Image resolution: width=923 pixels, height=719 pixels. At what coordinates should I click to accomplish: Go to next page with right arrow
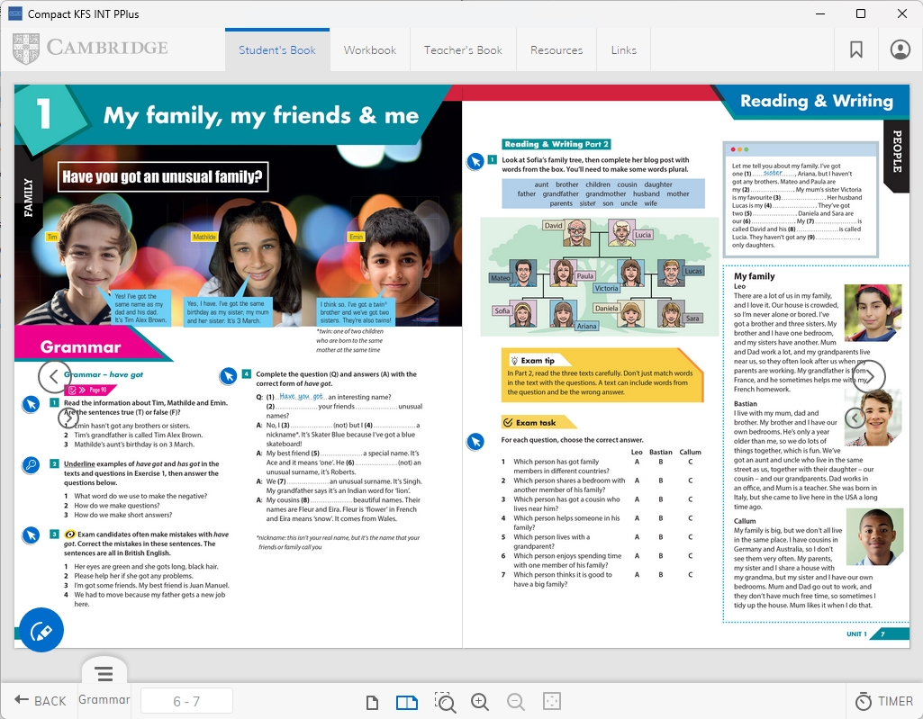(x=869, y=376)
